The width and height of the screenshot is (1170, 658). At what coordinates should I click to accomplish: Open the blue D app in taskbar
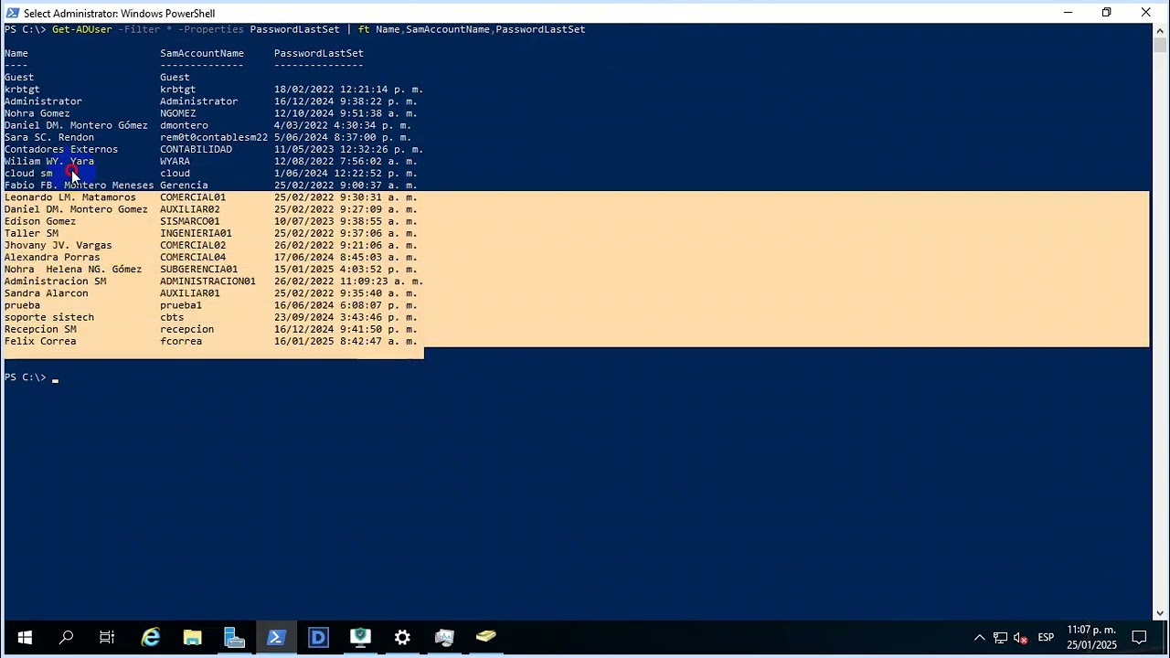[x=318, y=637]
